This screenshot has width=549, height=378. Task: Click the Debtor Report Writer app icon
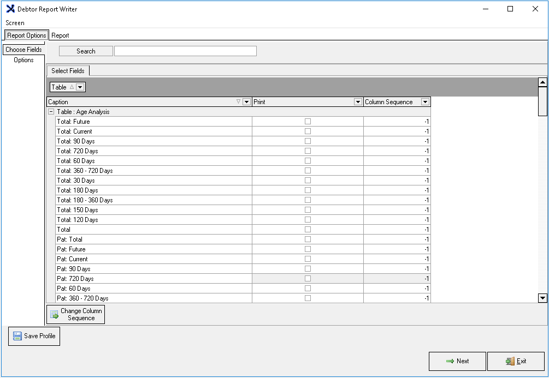10,9
